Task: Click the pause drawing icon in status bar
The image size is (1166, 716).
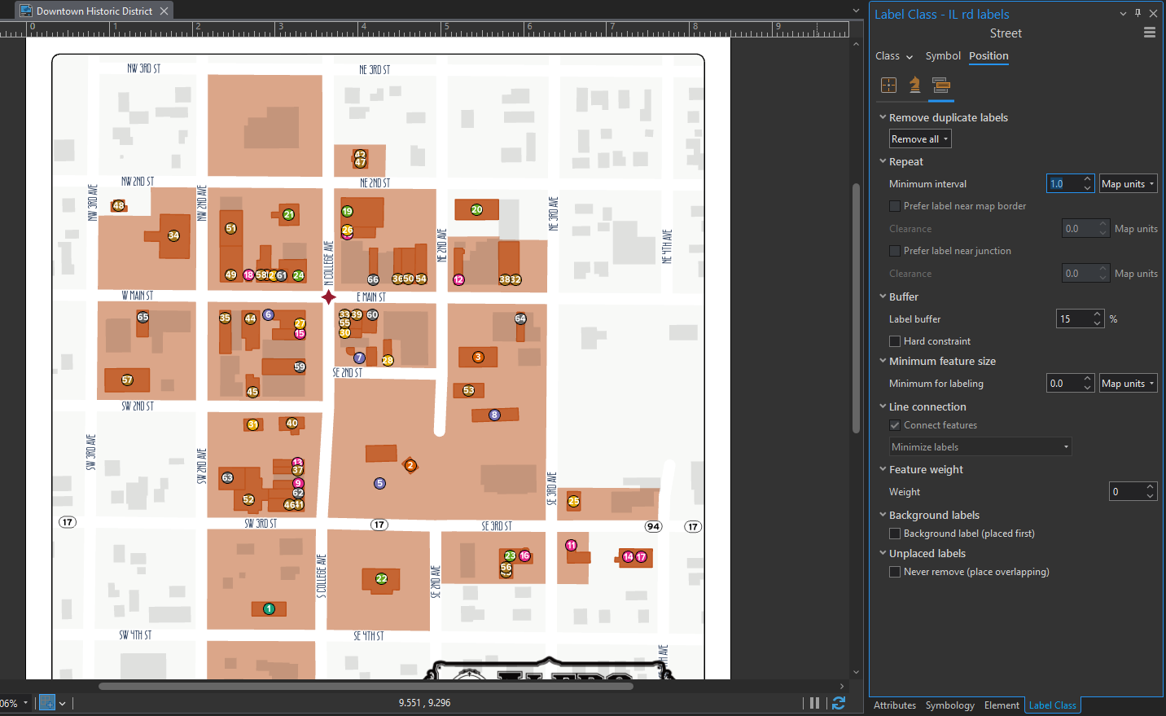Action: click(813, 702)
